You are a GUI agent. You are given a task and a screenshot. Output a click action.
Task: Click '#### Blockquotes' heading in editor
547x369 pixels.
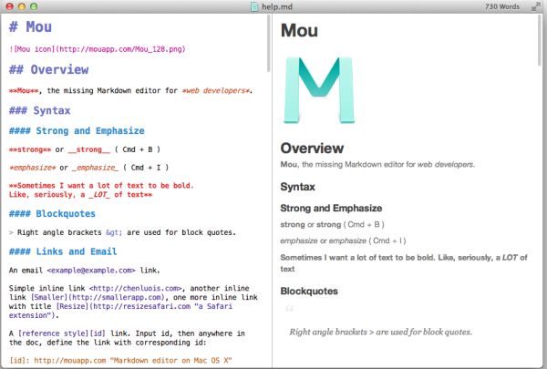52,214
